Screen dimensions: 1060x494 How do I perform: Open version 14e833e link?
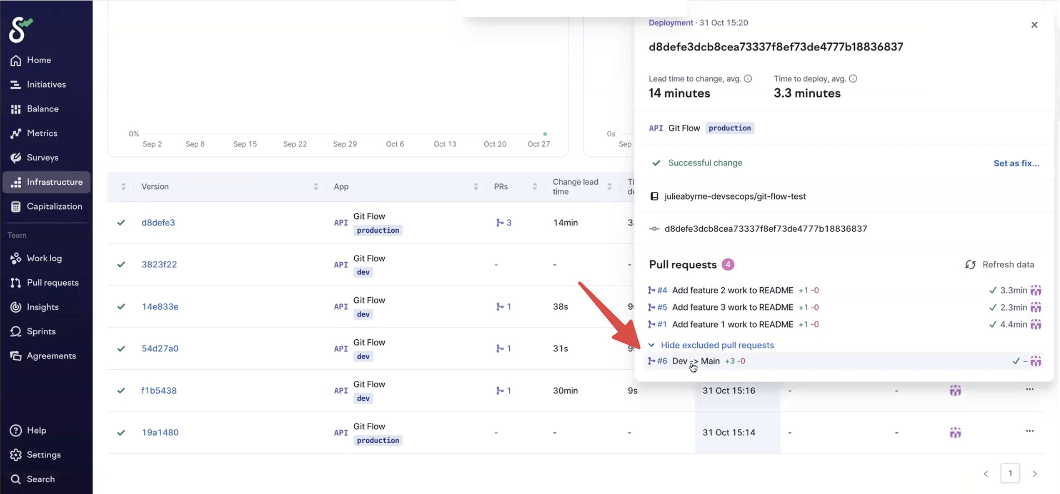[160, 306]
